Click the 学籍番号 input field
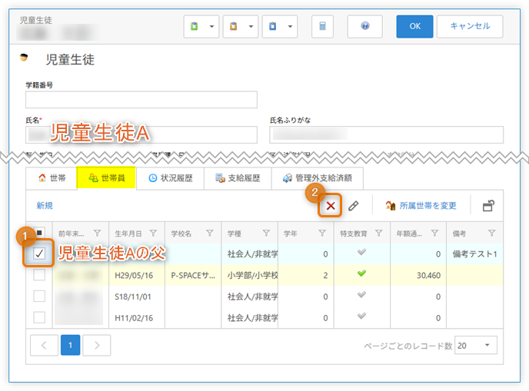Viewport: 529px width, 391px height. pyautogui.click(x=141, y=100)
